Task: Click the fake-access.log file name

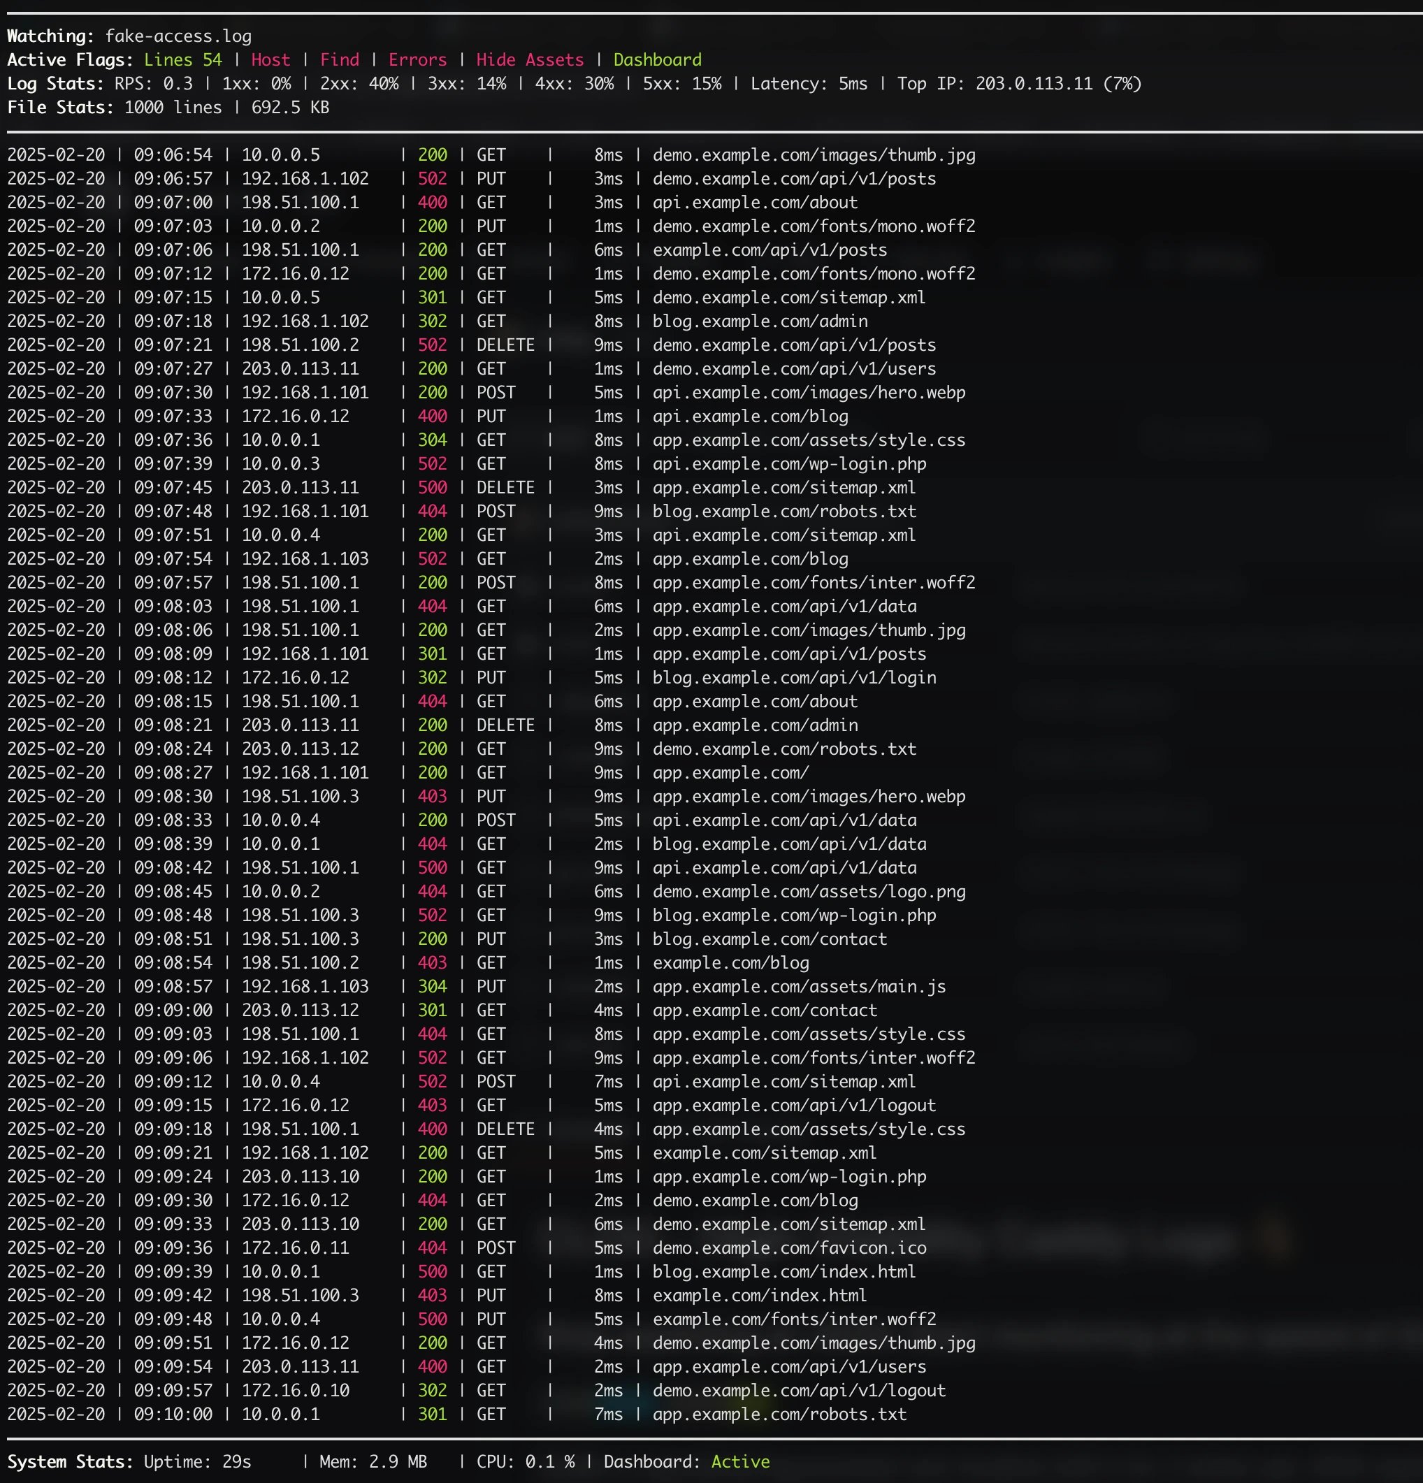Action: [x=178, y=36]
